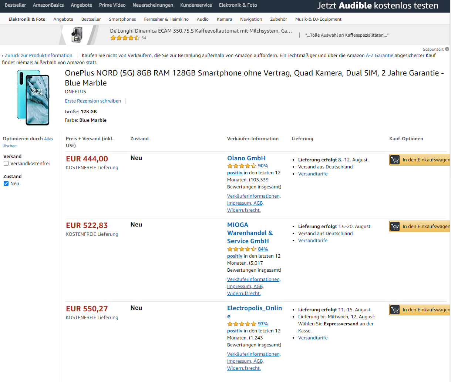Open Impressum, AGB for MIOGA Warenhandel

(245, 286)
